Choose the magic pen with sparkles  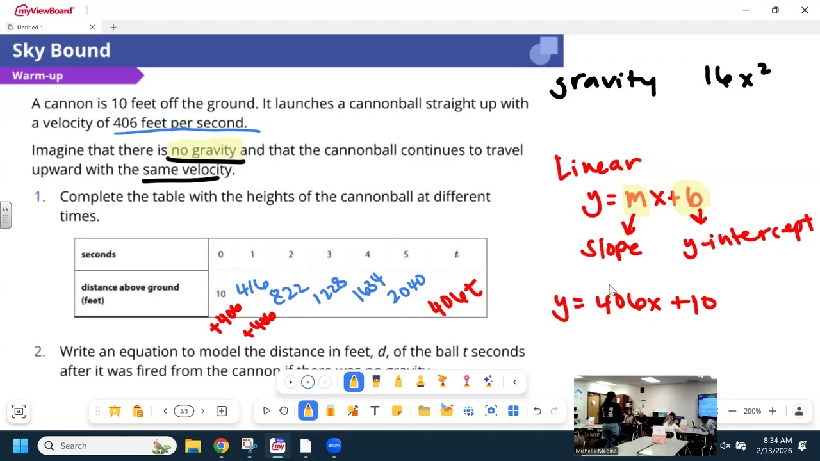(x=489, y=382)
